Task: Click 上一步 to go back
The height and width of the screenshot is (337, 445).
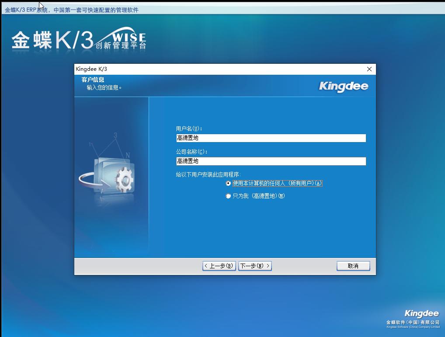Action: pyautogui.click(x=219, y=265)
